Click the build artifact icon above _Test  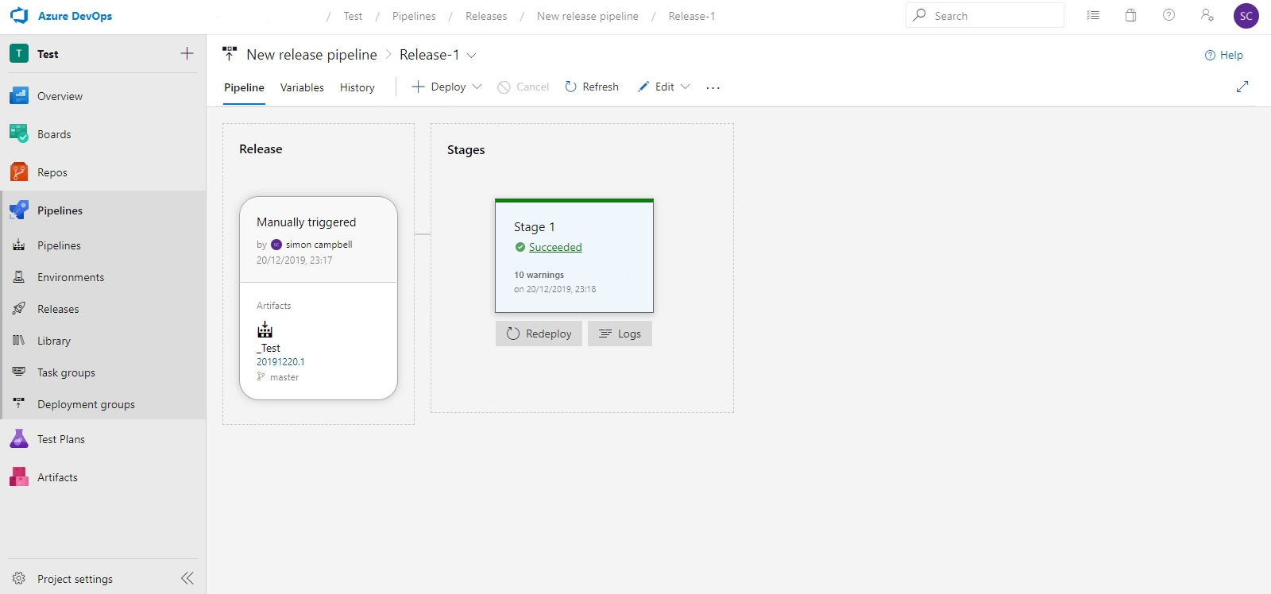(265, 330)
